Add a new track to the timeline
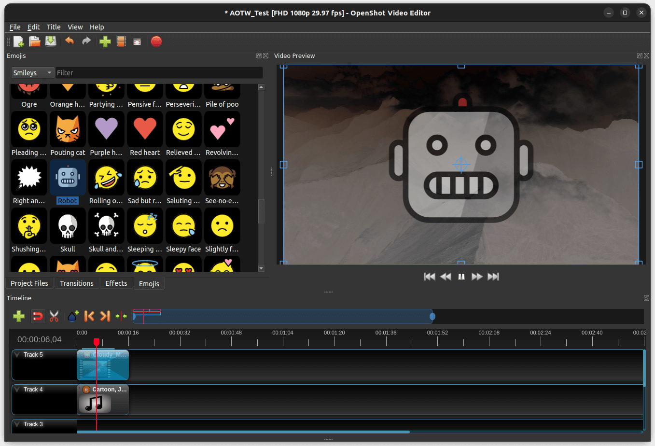The height and width of the screenshot is (446, 655). [x=19, y=316]
